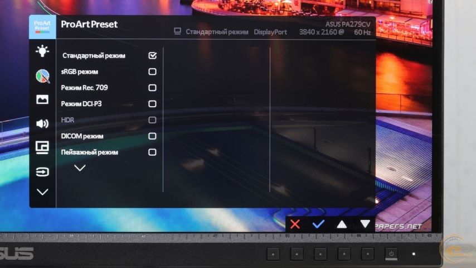Image resolution: width=476 pixels, height=268 pixels.
Task: Uncheck the Стандартный режим checkbox
Action: 152,55
